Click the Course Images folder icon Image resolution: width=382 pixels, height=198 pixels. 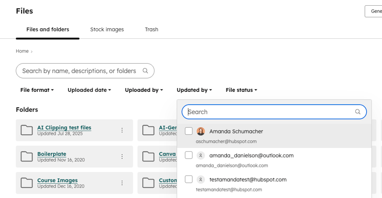coord(27,183)
